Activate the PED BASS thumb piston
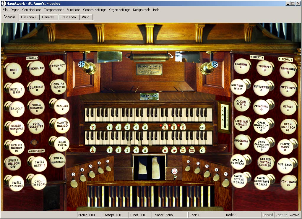 pyautogui.click(x=192, y=150)
